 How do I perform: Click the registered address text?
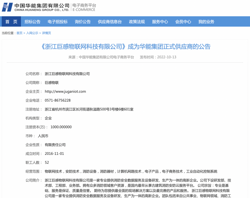coord(89,109)
